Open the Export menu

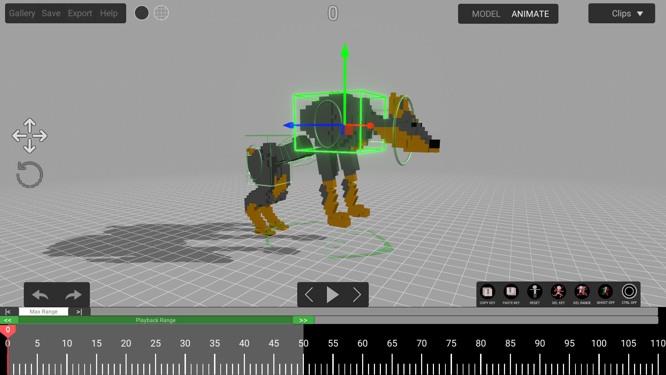pyautogui.click(x=80, y=13)
